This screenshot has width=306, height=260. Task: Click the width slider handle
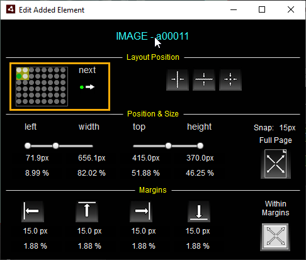(x=55, y=145)
